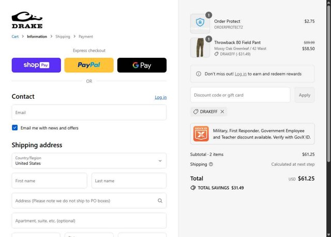This screenshot has height=237, width=331.
Task: Click the Total Savings tag icon
Action: coord(193,188)
